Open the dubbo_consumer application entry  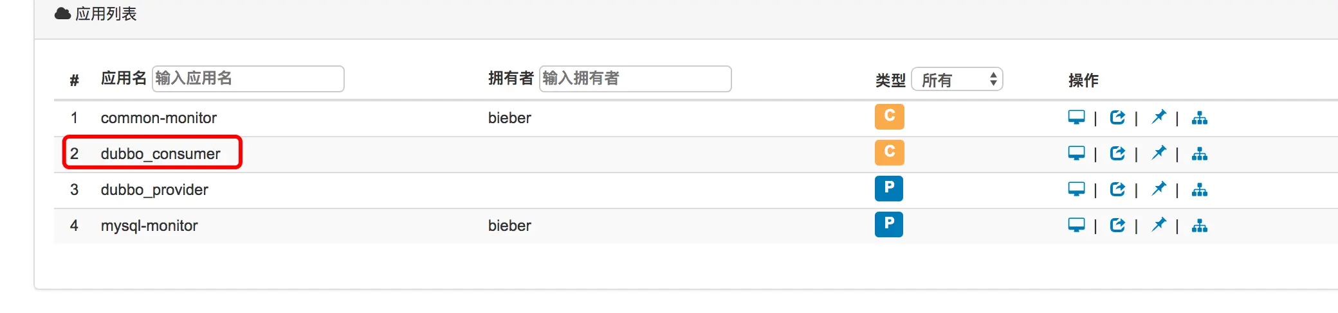(160, 154)
